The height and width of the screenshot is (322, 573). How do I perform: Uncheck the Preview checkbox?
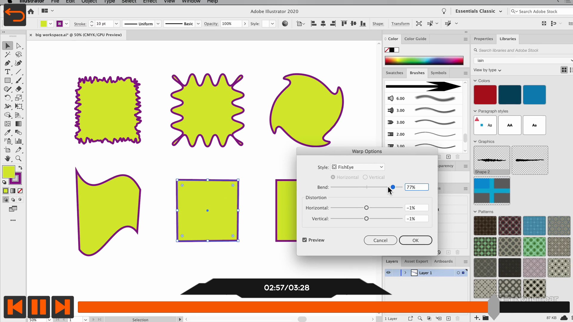click(x=304, y=240)
